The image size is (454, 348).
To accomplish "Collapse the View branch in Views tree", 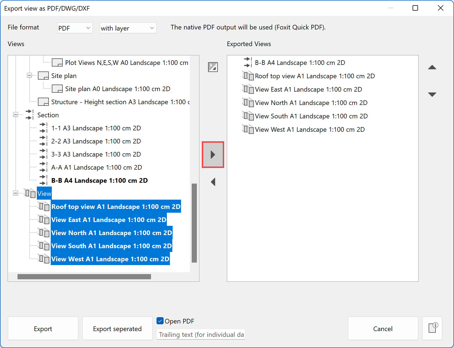I will pyautogui.click(x=16, y=193).
